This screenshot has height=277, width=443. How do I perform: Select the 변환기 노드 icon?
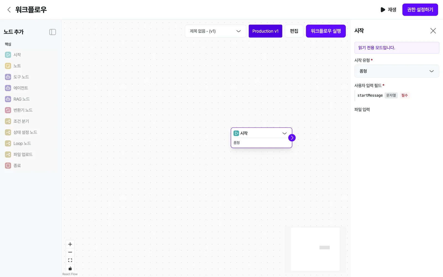[x=8, y=110]
